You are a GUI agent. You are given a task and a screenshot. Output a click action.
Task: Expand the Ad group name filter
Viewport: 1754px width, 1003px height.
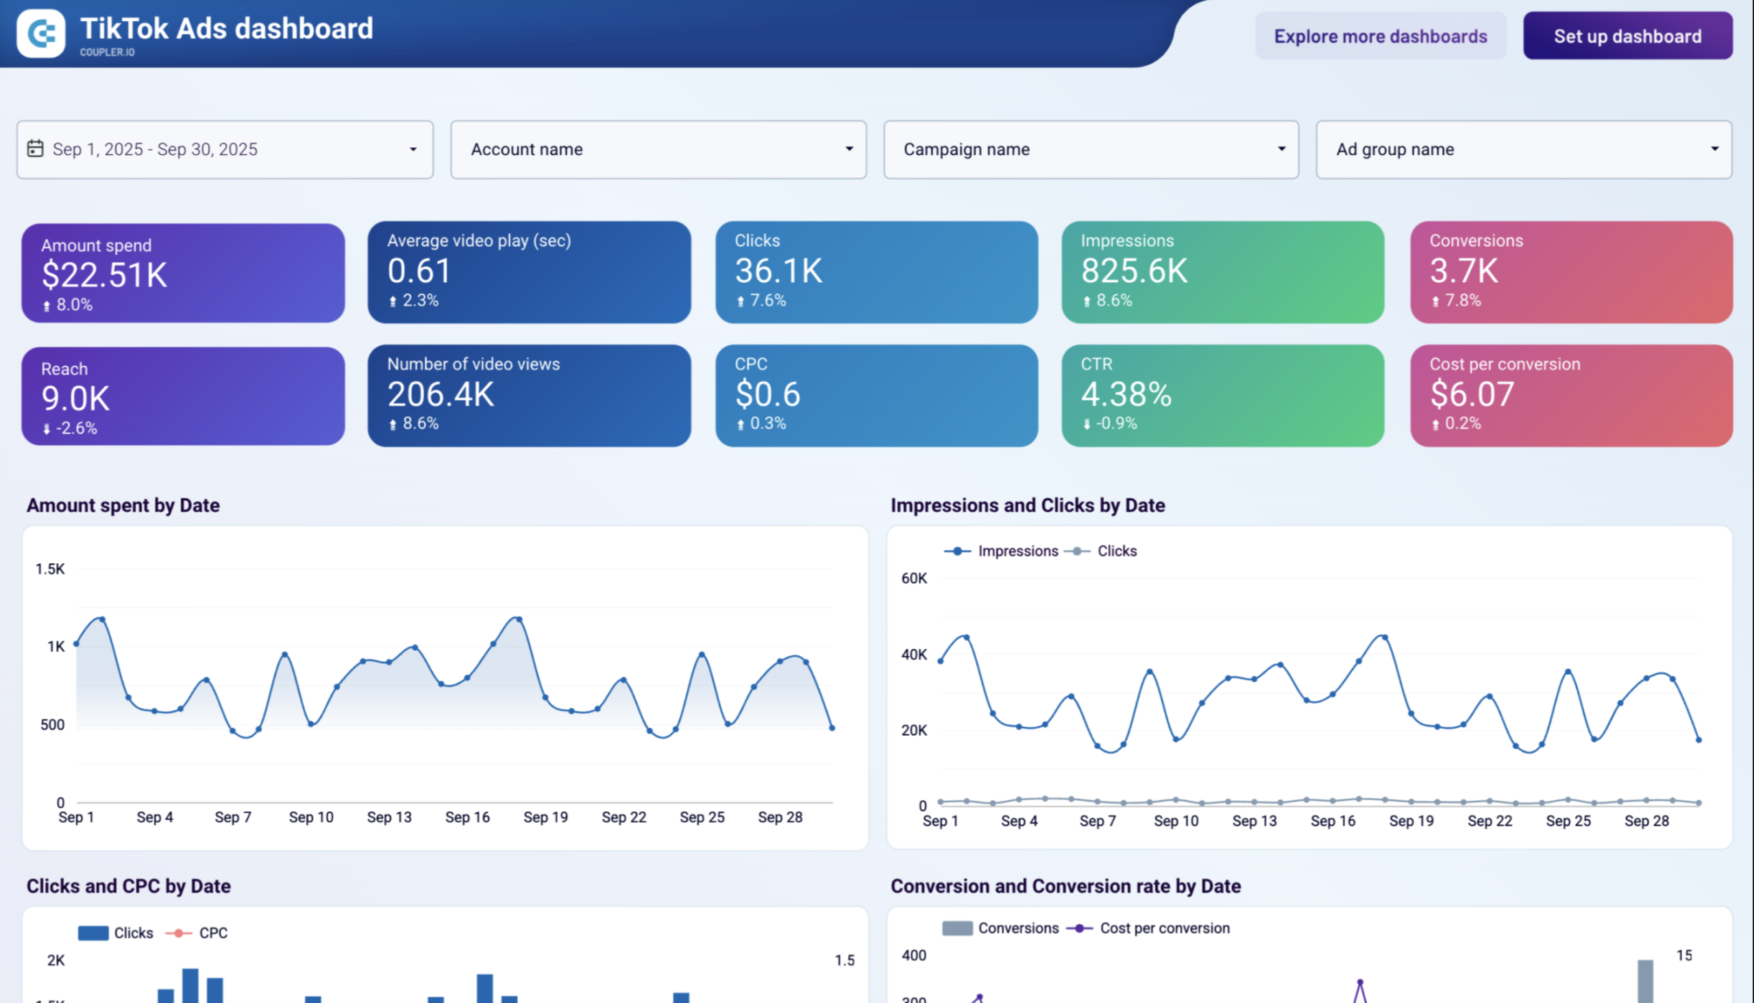pos(1523,149)
